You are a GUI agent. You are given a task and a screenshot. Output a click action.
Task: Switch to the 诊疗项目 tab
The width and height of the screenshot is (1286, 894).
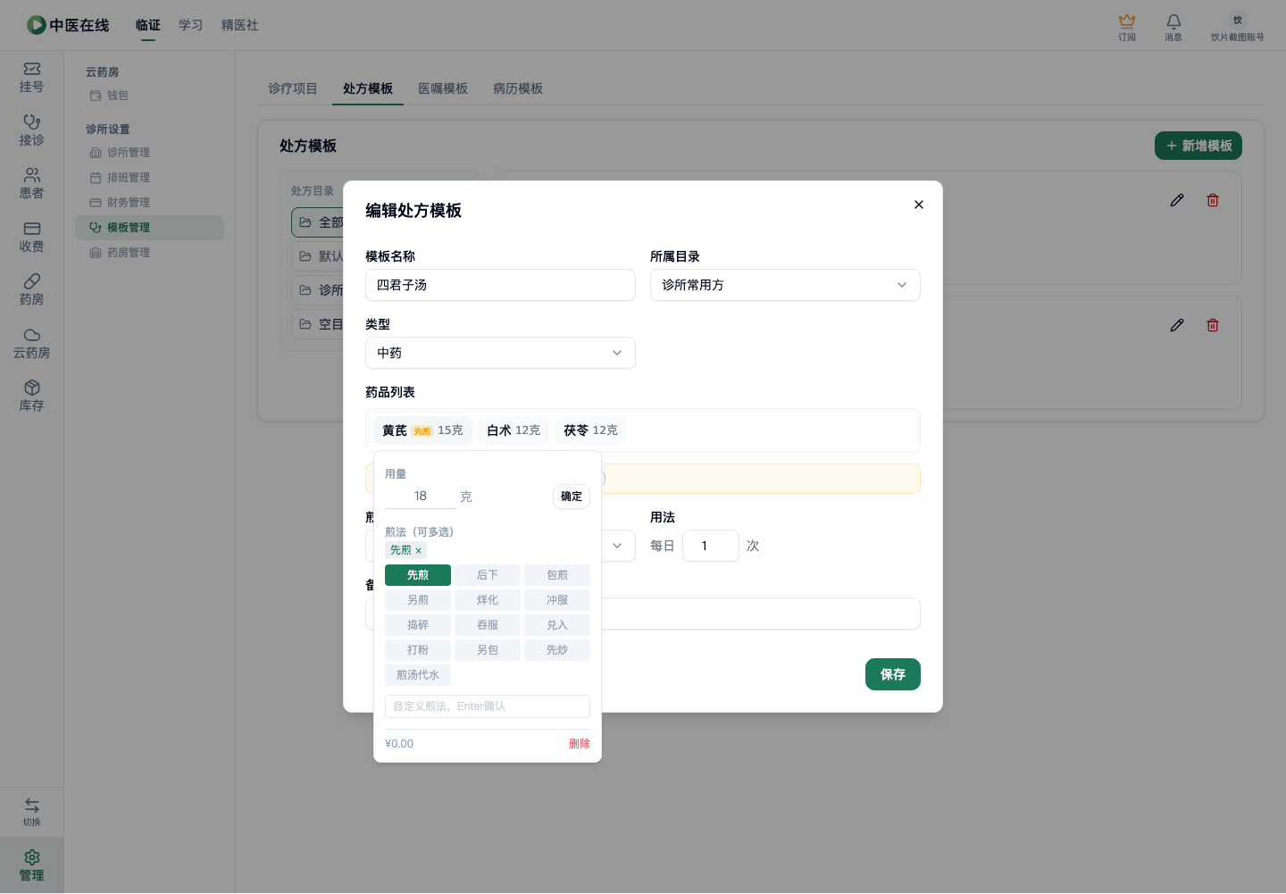point(293,88)
